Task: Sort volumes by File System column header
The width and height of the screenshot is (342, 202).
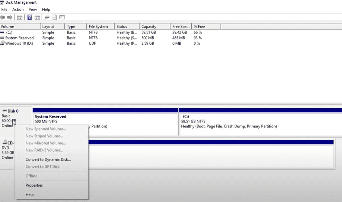Action: click(x=98, y=26)
